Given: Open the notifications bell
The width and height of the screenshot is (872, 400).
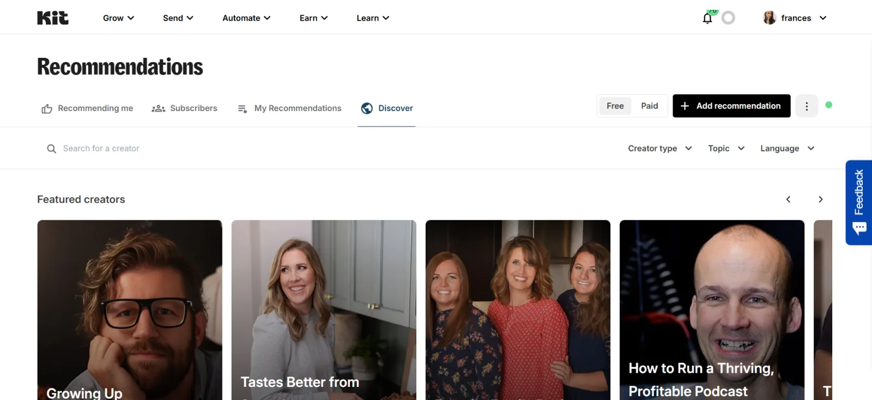Looking at the screenshot, I should point(707,18).
